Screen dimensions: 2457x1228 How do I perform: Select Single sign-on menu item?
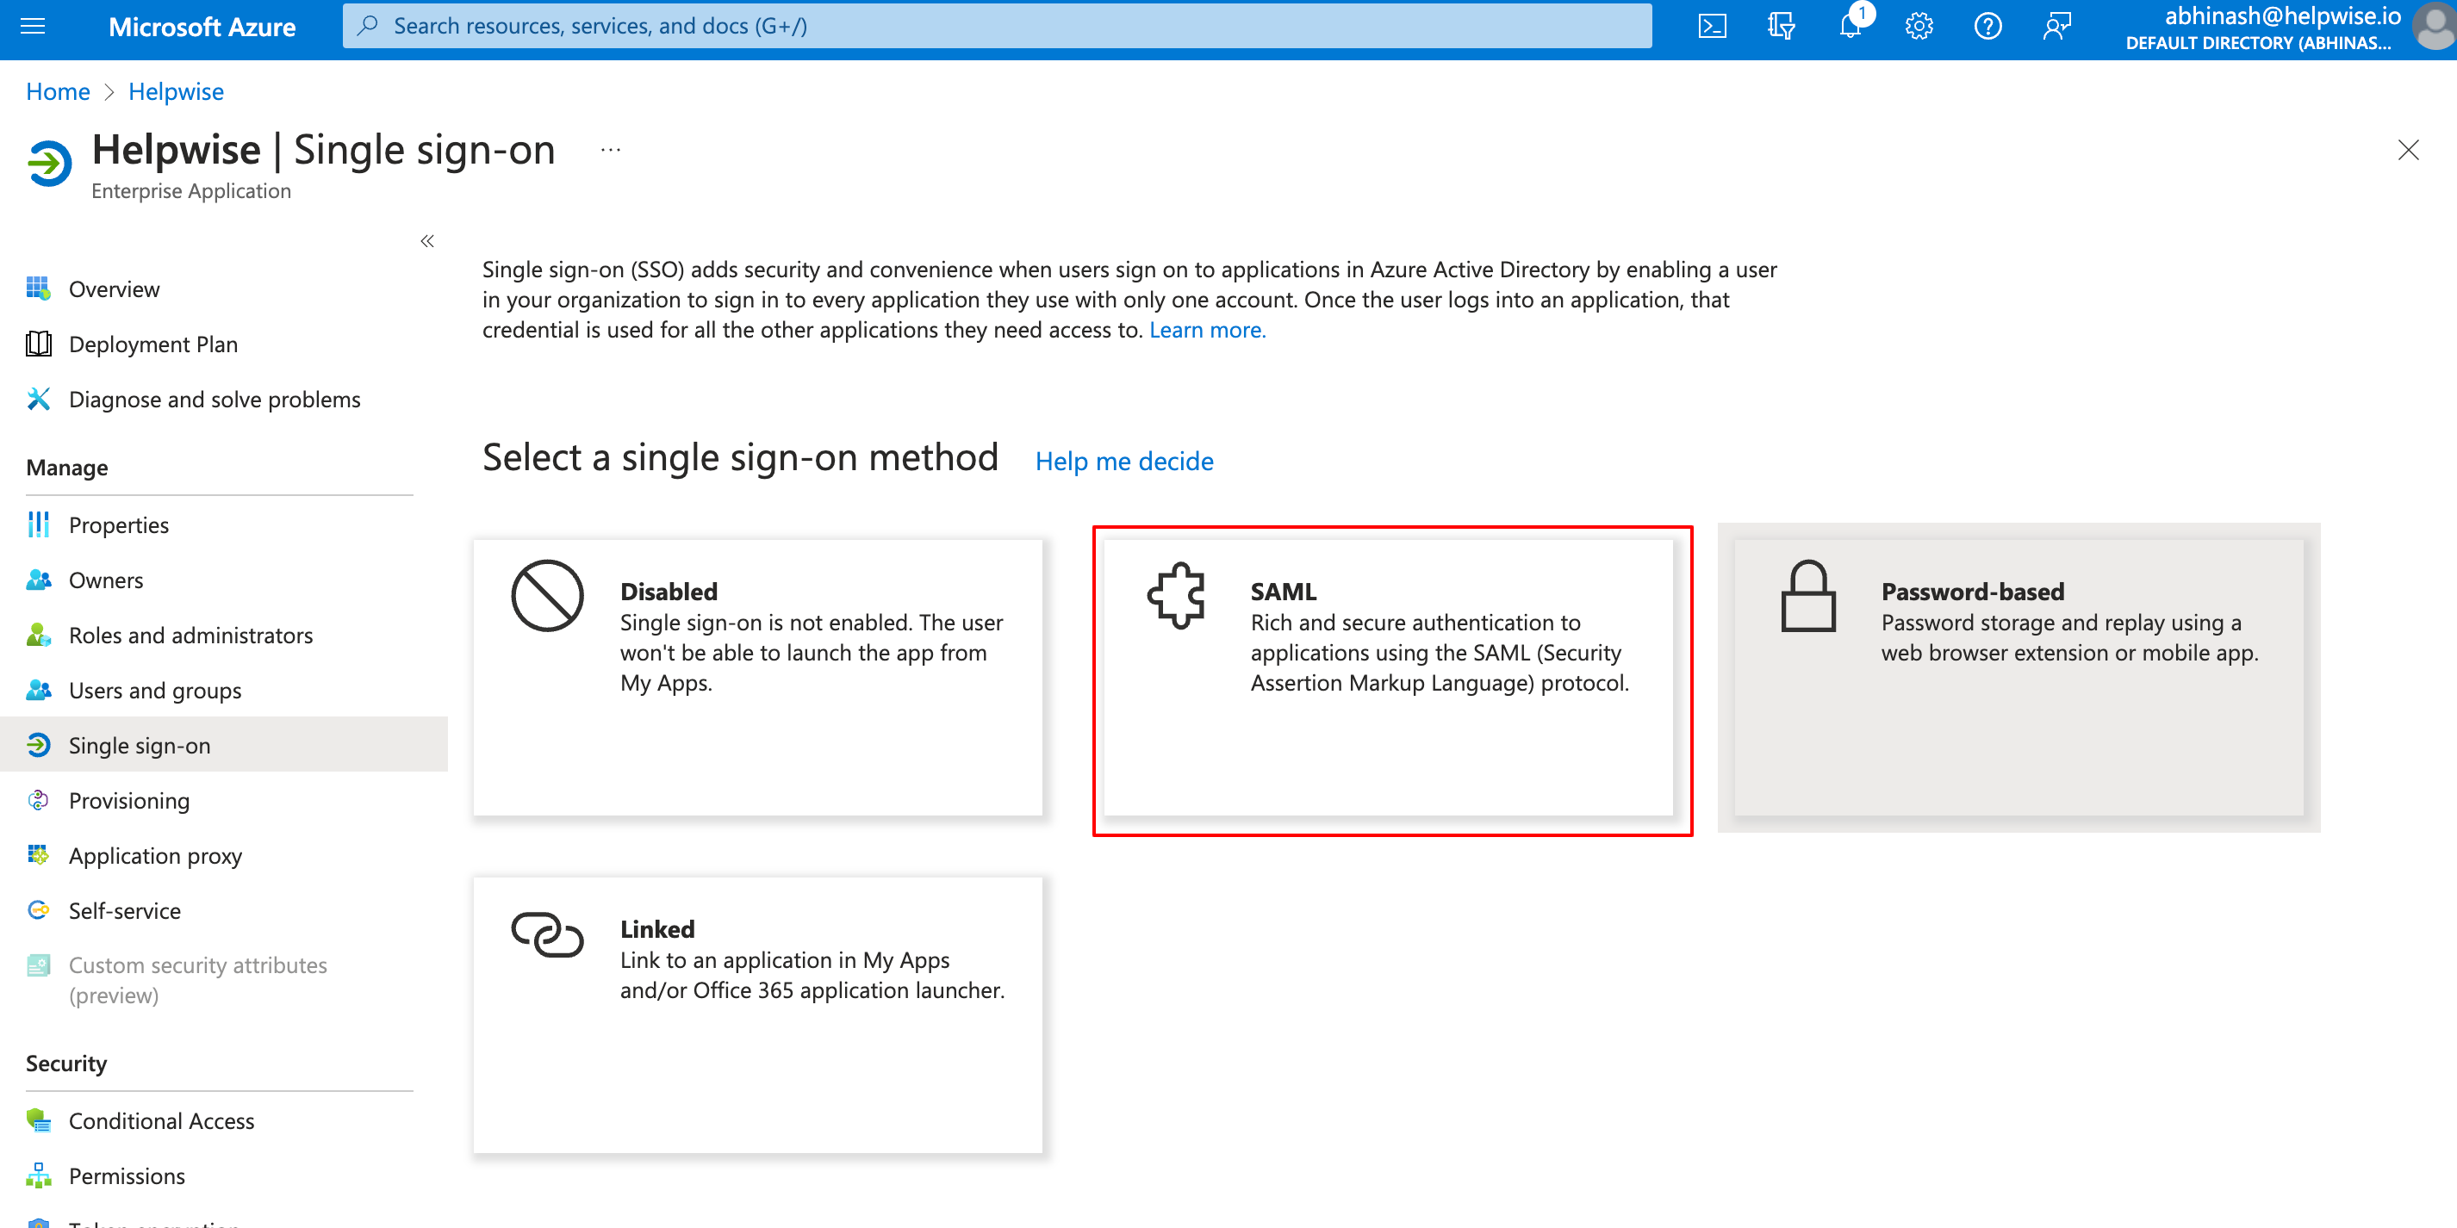(224, 746)
